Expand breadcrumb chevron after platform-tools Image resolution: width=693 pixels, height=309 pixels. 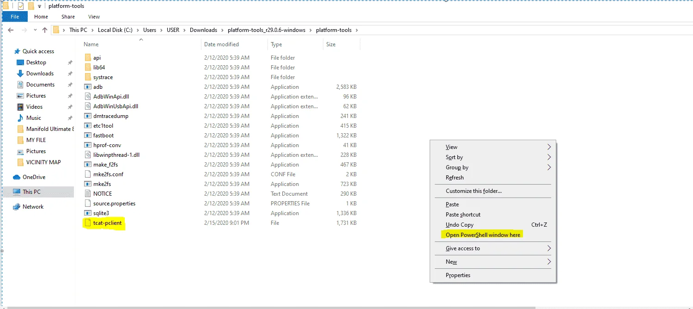point(356,30)
